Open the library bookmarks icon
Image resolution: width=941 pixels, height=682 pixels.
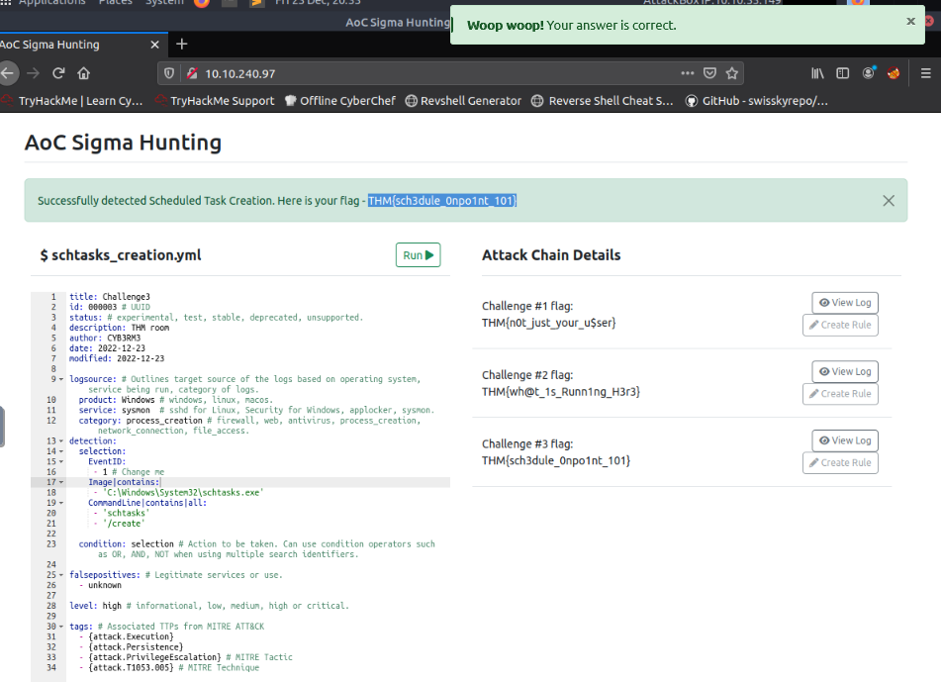pos(817,73)
